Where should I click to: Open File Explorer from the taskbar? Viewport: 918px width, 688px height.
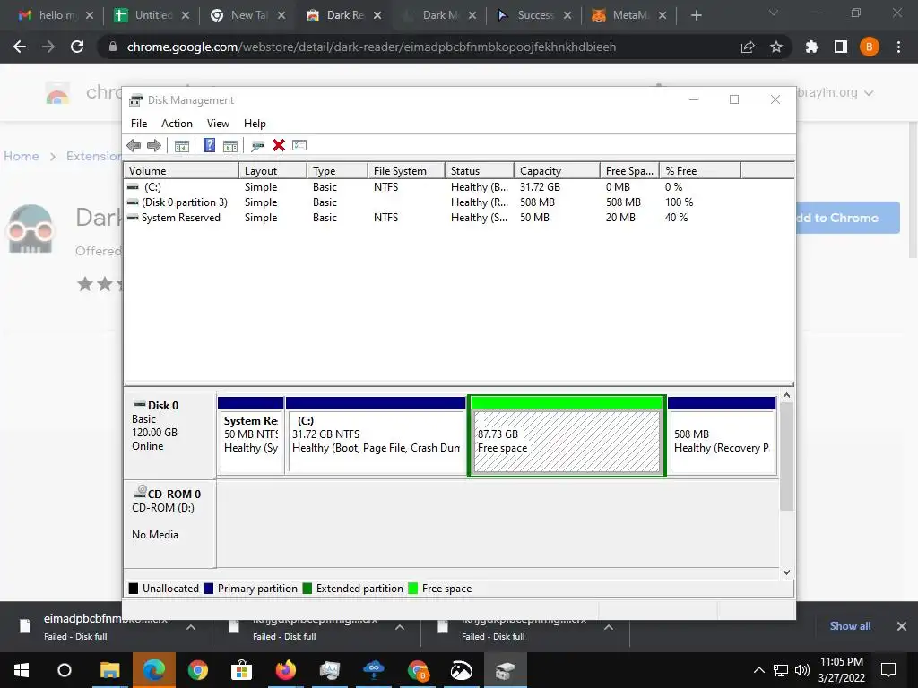pos(109,670)
